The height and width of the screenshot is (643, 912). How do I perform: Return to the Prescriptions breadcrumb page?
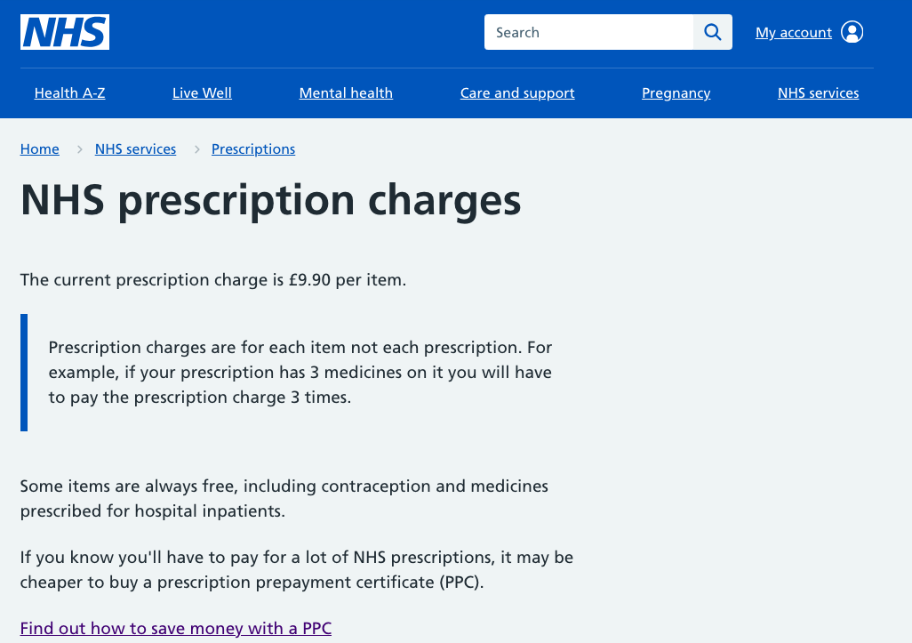tap(253, 149)
